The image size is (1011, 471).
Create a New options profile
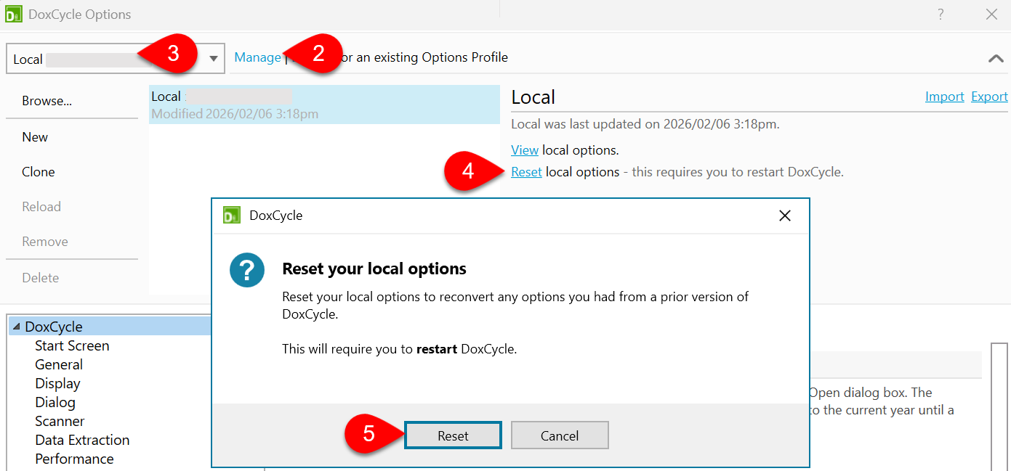pyautogui.click(x=34, y=136)
